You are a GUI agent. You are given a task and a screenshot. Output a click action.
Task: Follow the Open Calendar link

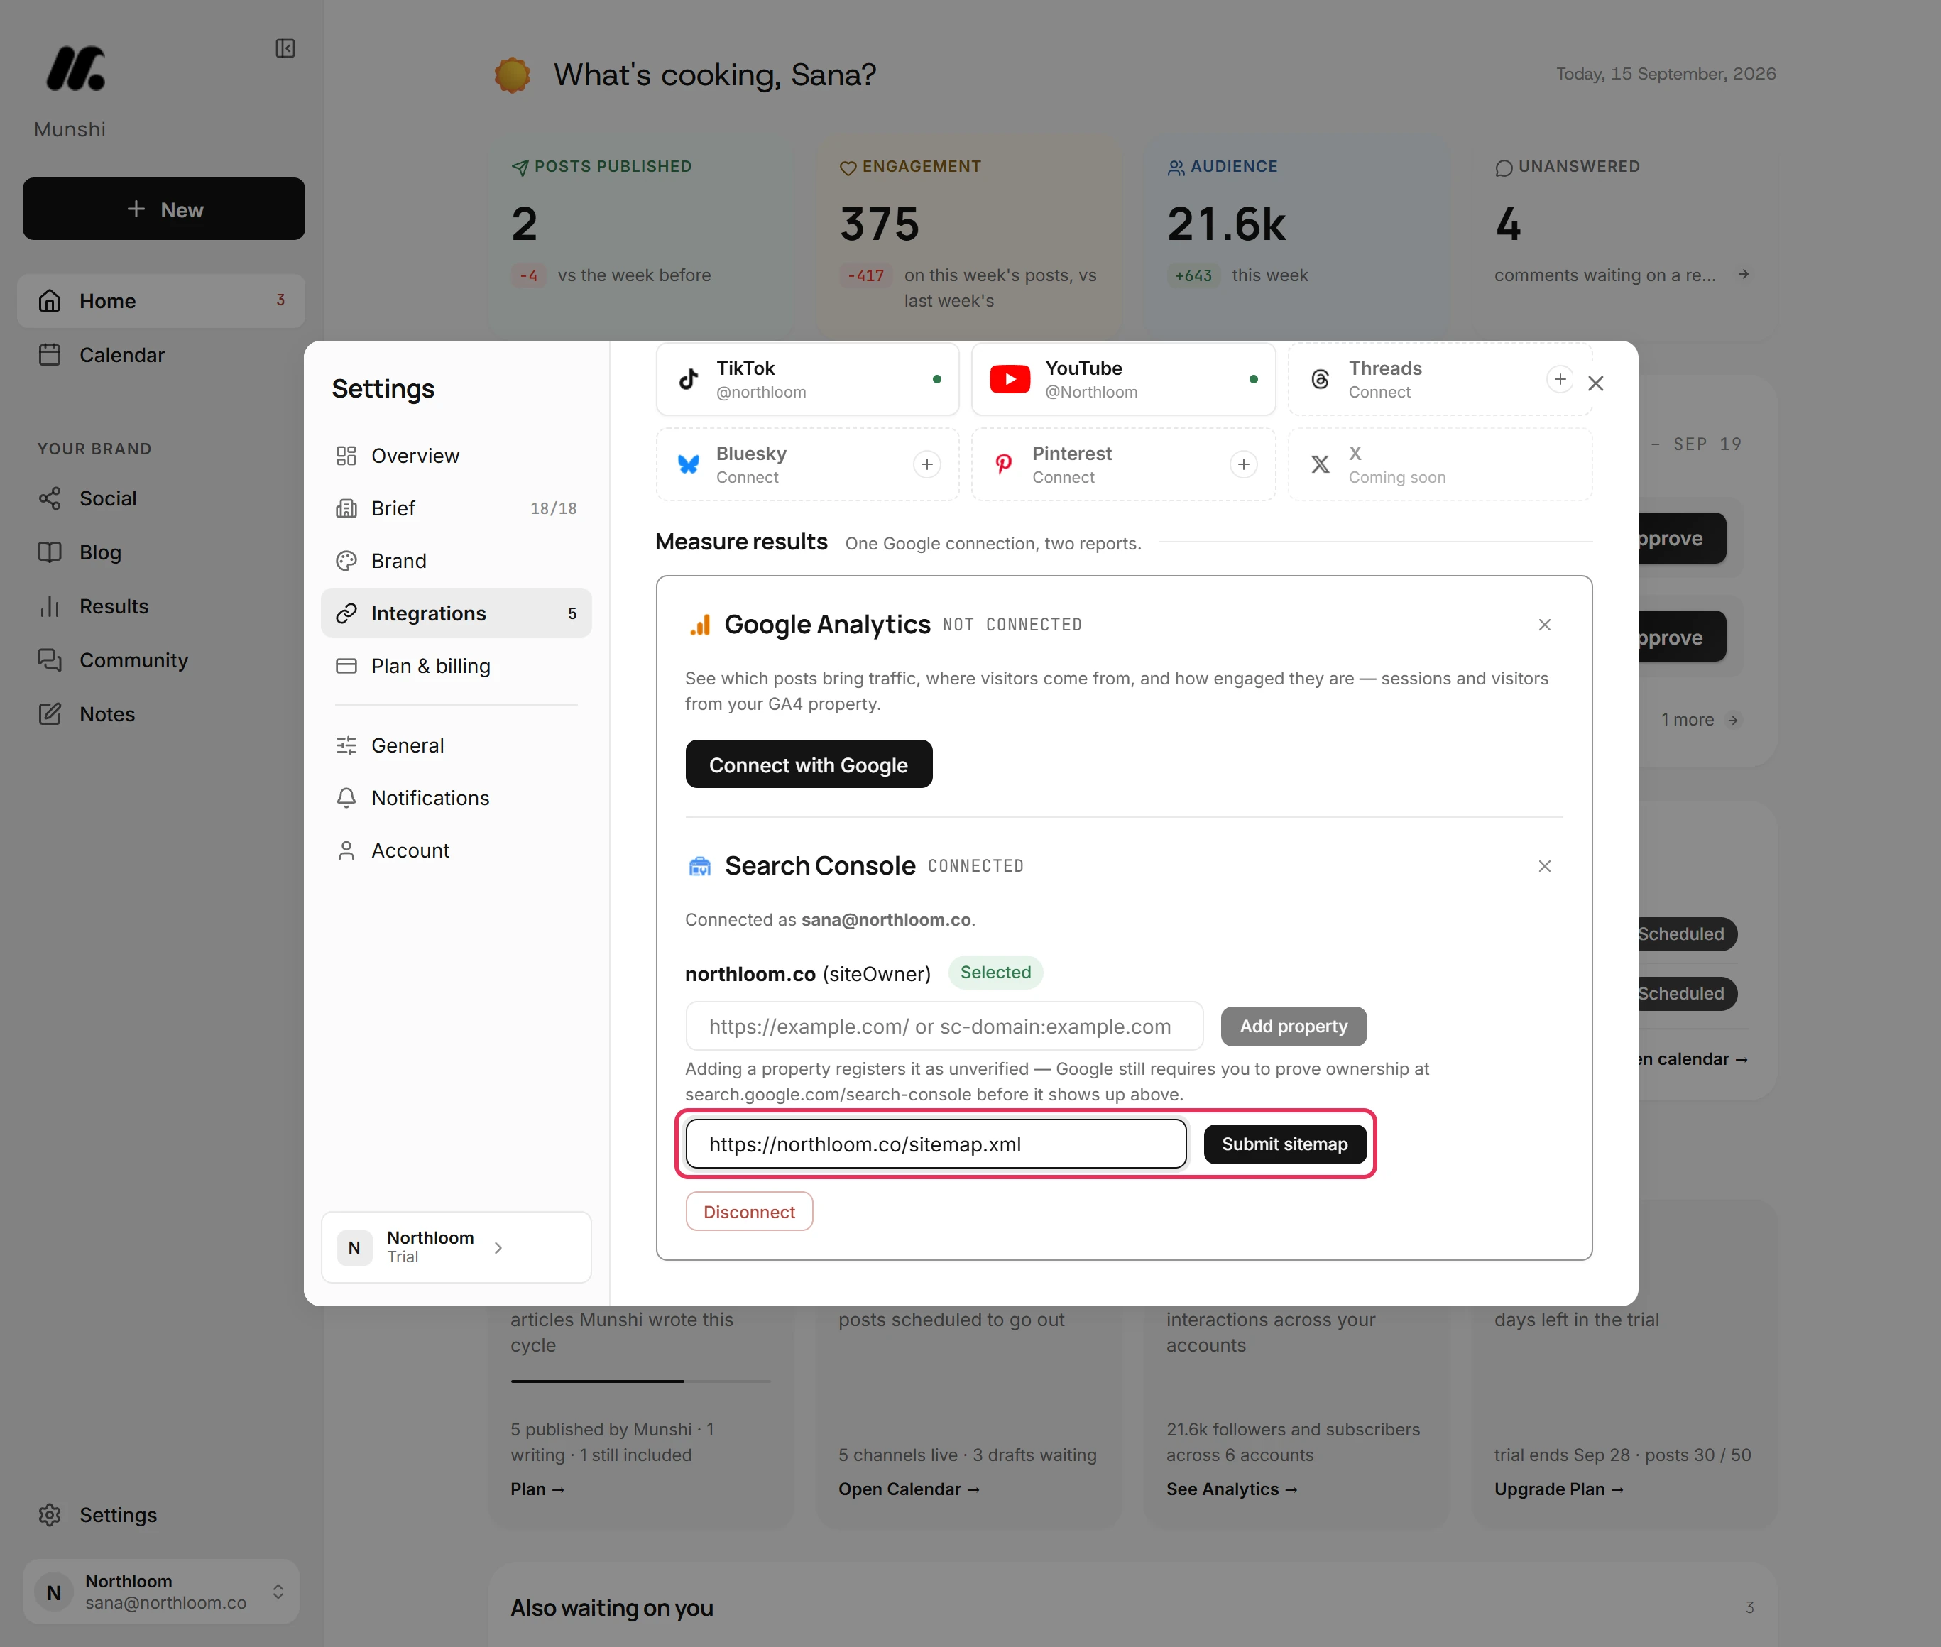(x=909, y=1489)
